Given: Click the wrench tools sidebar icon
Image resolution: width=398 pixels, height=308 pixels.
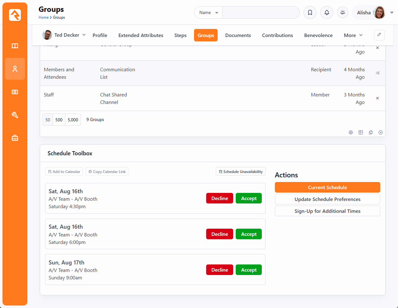Looking at the screenshot, I should (x=15, y=115).
